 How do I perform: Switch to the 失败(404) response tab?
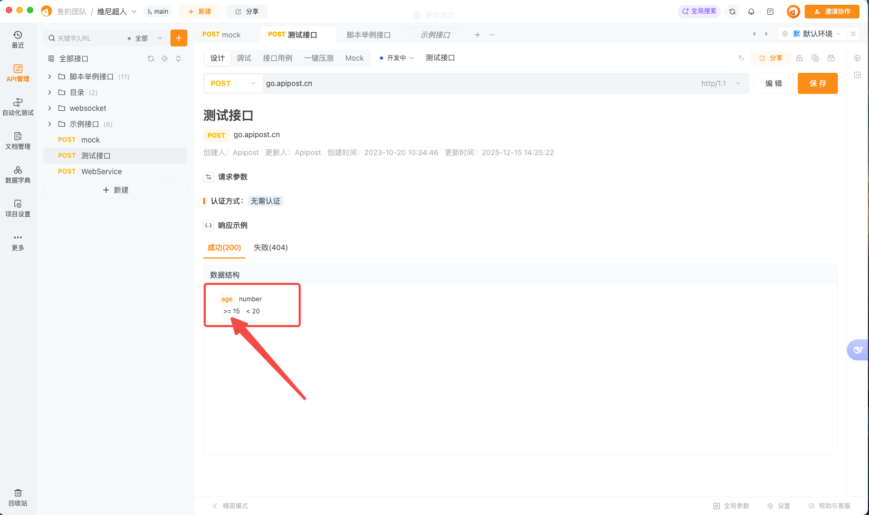tap(271, 247)
